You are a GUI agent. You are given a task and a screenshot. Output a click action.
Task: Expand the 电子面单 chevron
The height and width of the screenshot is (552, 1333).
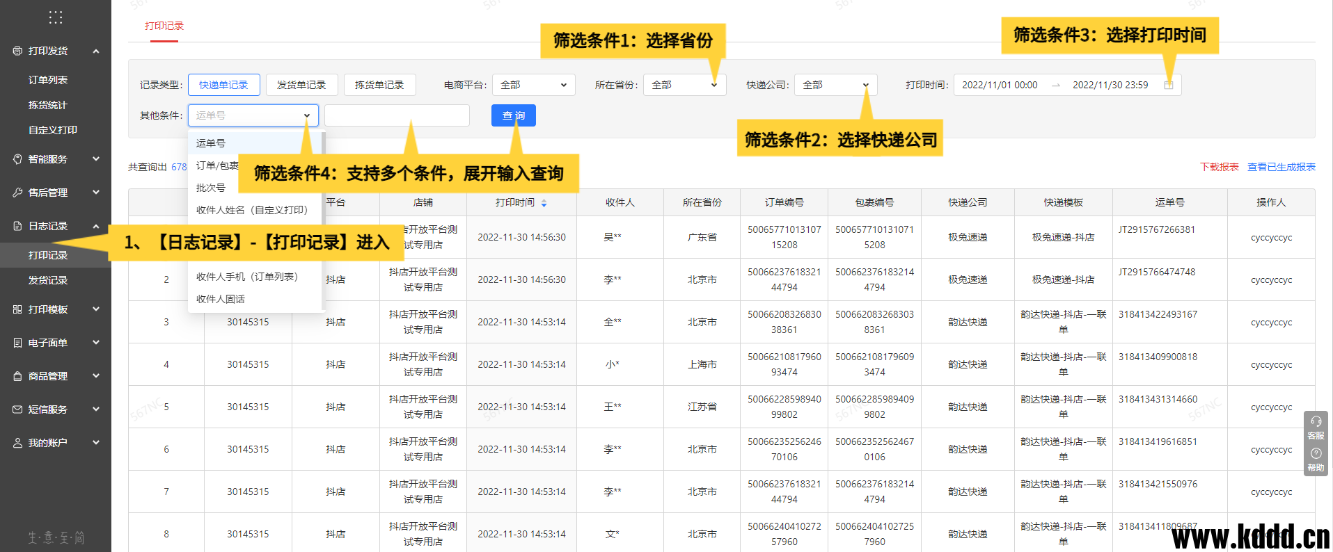[96, 343]
